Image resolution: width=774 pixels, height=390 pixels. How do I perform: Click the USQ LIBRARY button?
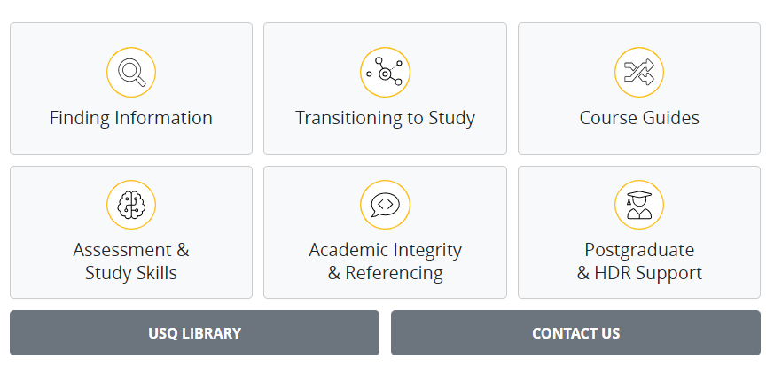[x=194, y=332]
